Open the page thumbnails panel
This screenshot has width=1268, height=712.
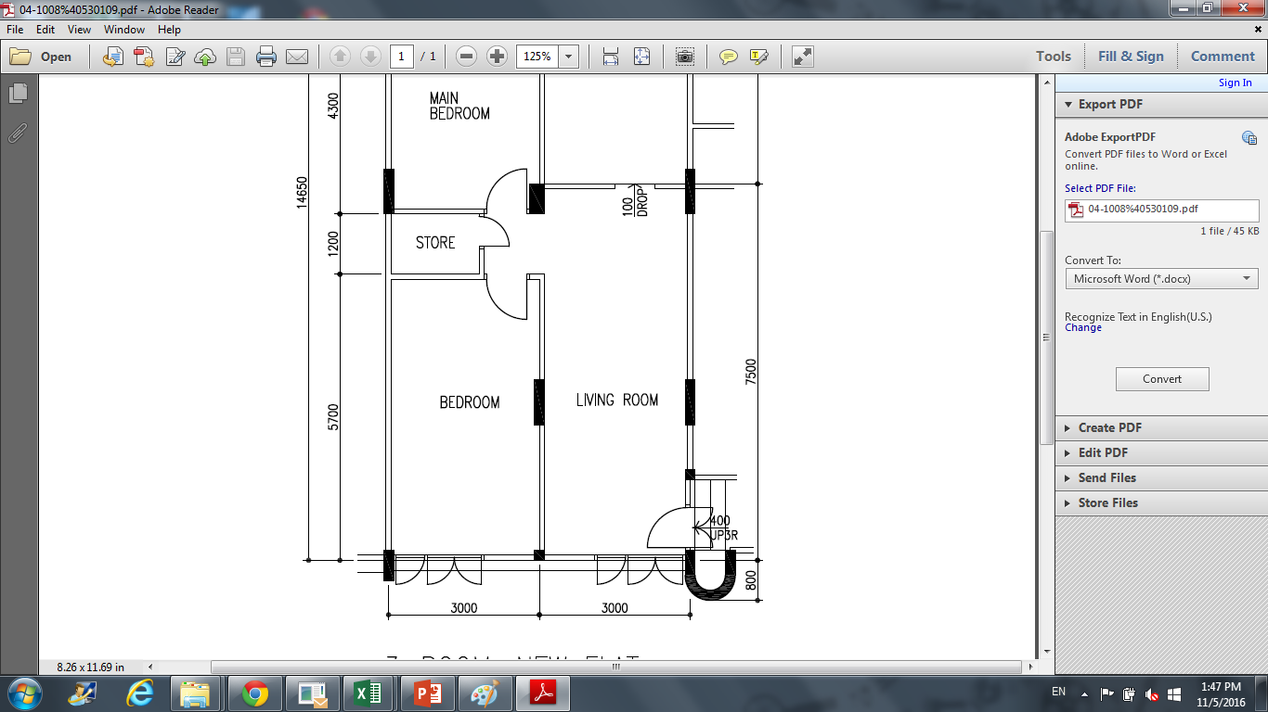coord(18,94)
